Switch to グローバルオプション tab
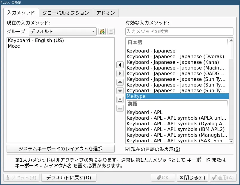 pyautogui.click(x=66, y=13)
